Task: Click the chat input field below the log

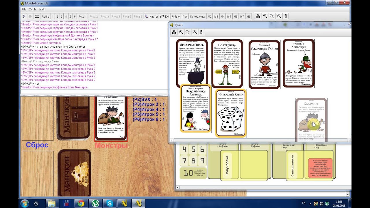Action: (94, 92)
